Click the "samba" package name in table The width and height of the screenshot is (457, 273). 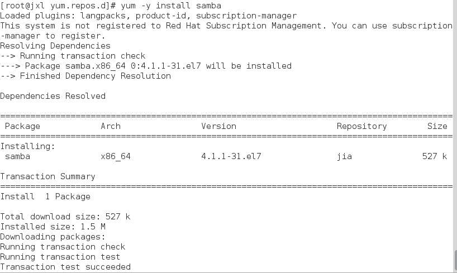[17, 156]
